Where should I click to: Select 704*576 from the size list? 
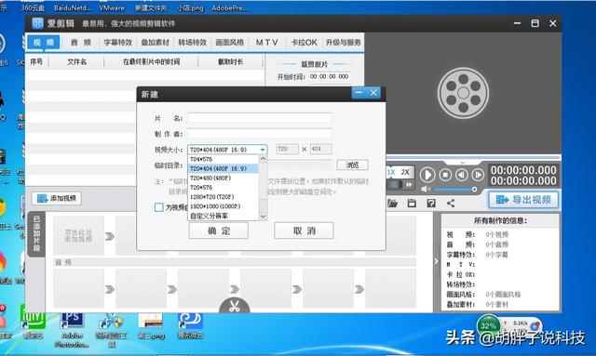click(x=223, y=159)
